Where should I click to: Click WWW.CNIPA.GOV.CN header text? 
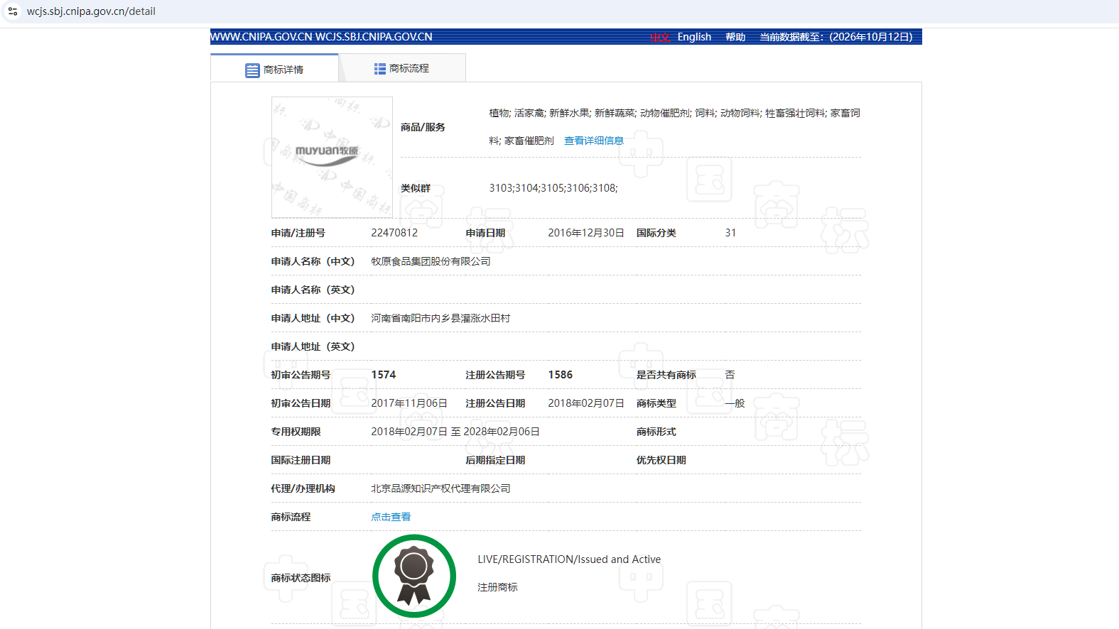pos(261,37)
